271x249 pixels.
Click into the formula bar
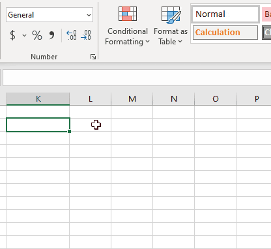[x=137, y=78]
